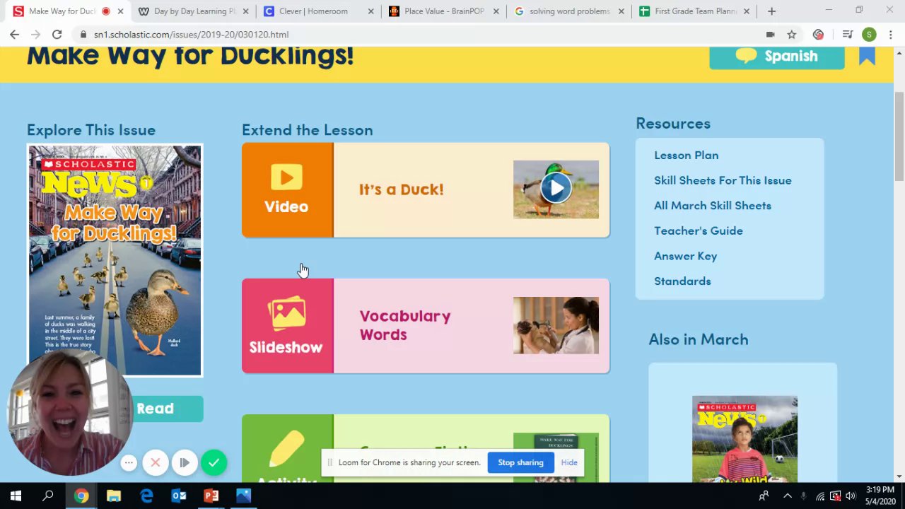Open the It's a Duck! title
Image resolution: width=905 pixels, height=509 pixels.
401,189
